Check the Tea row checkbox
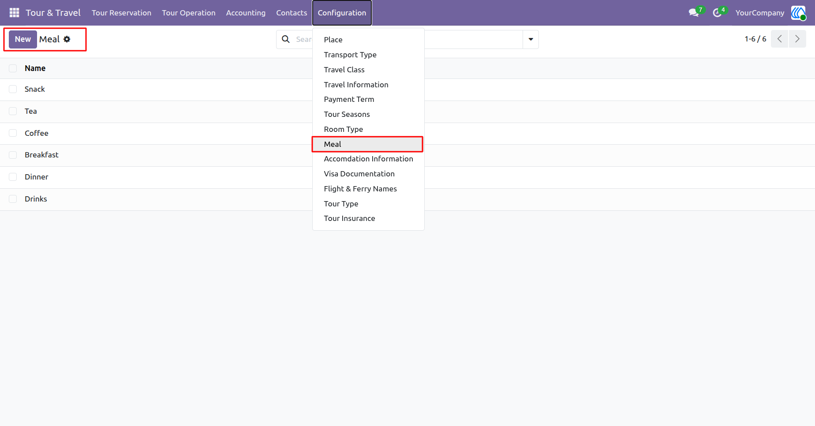 [x=13, y=111]
